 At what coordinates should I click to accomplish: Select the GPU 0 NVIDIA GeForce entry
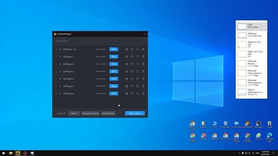(252, 92)
